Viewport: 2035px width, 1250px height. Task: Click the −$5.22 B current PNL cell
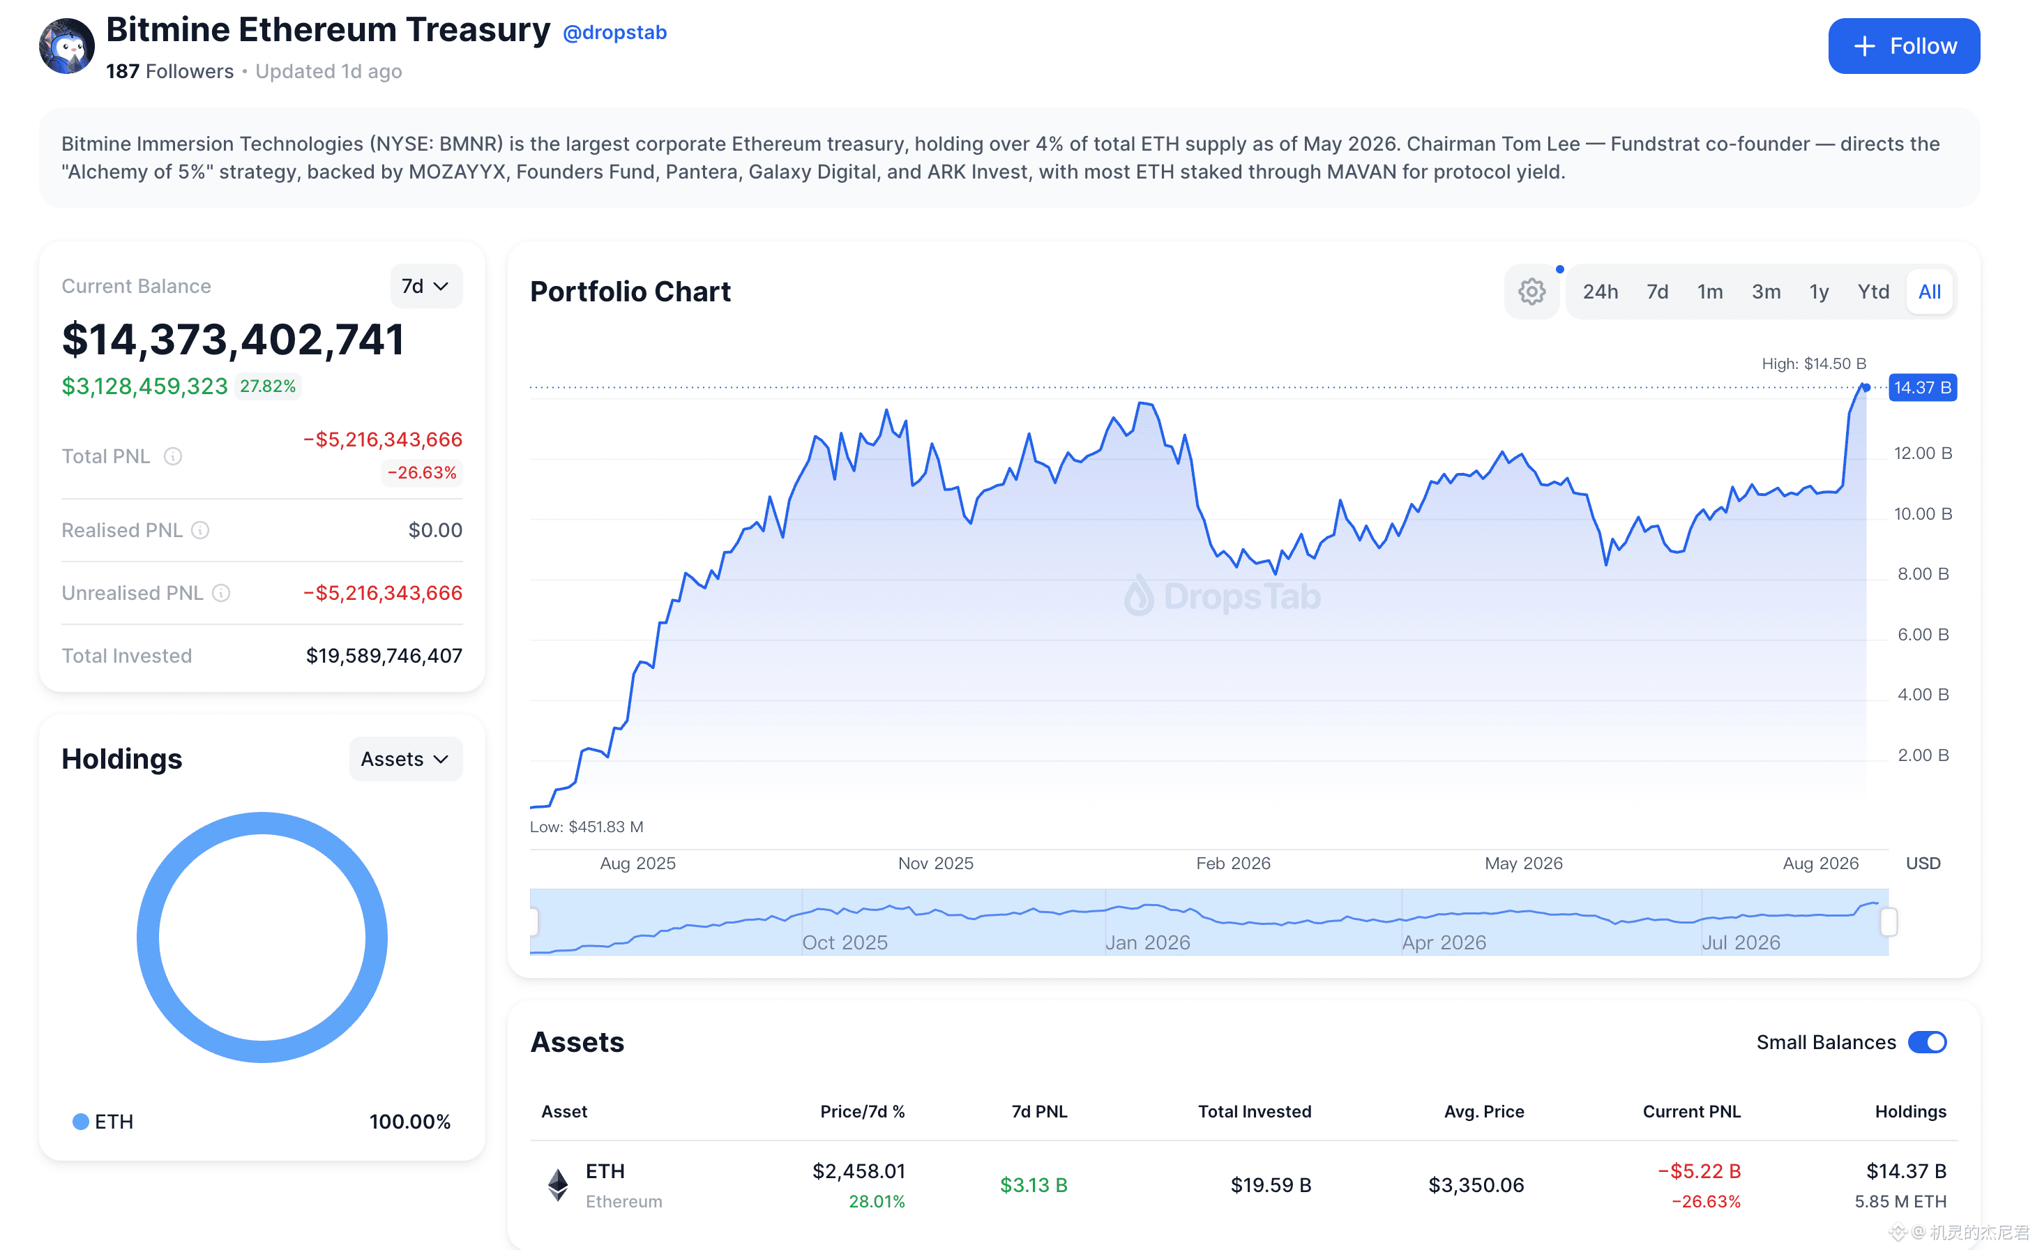(1699, 1171)
